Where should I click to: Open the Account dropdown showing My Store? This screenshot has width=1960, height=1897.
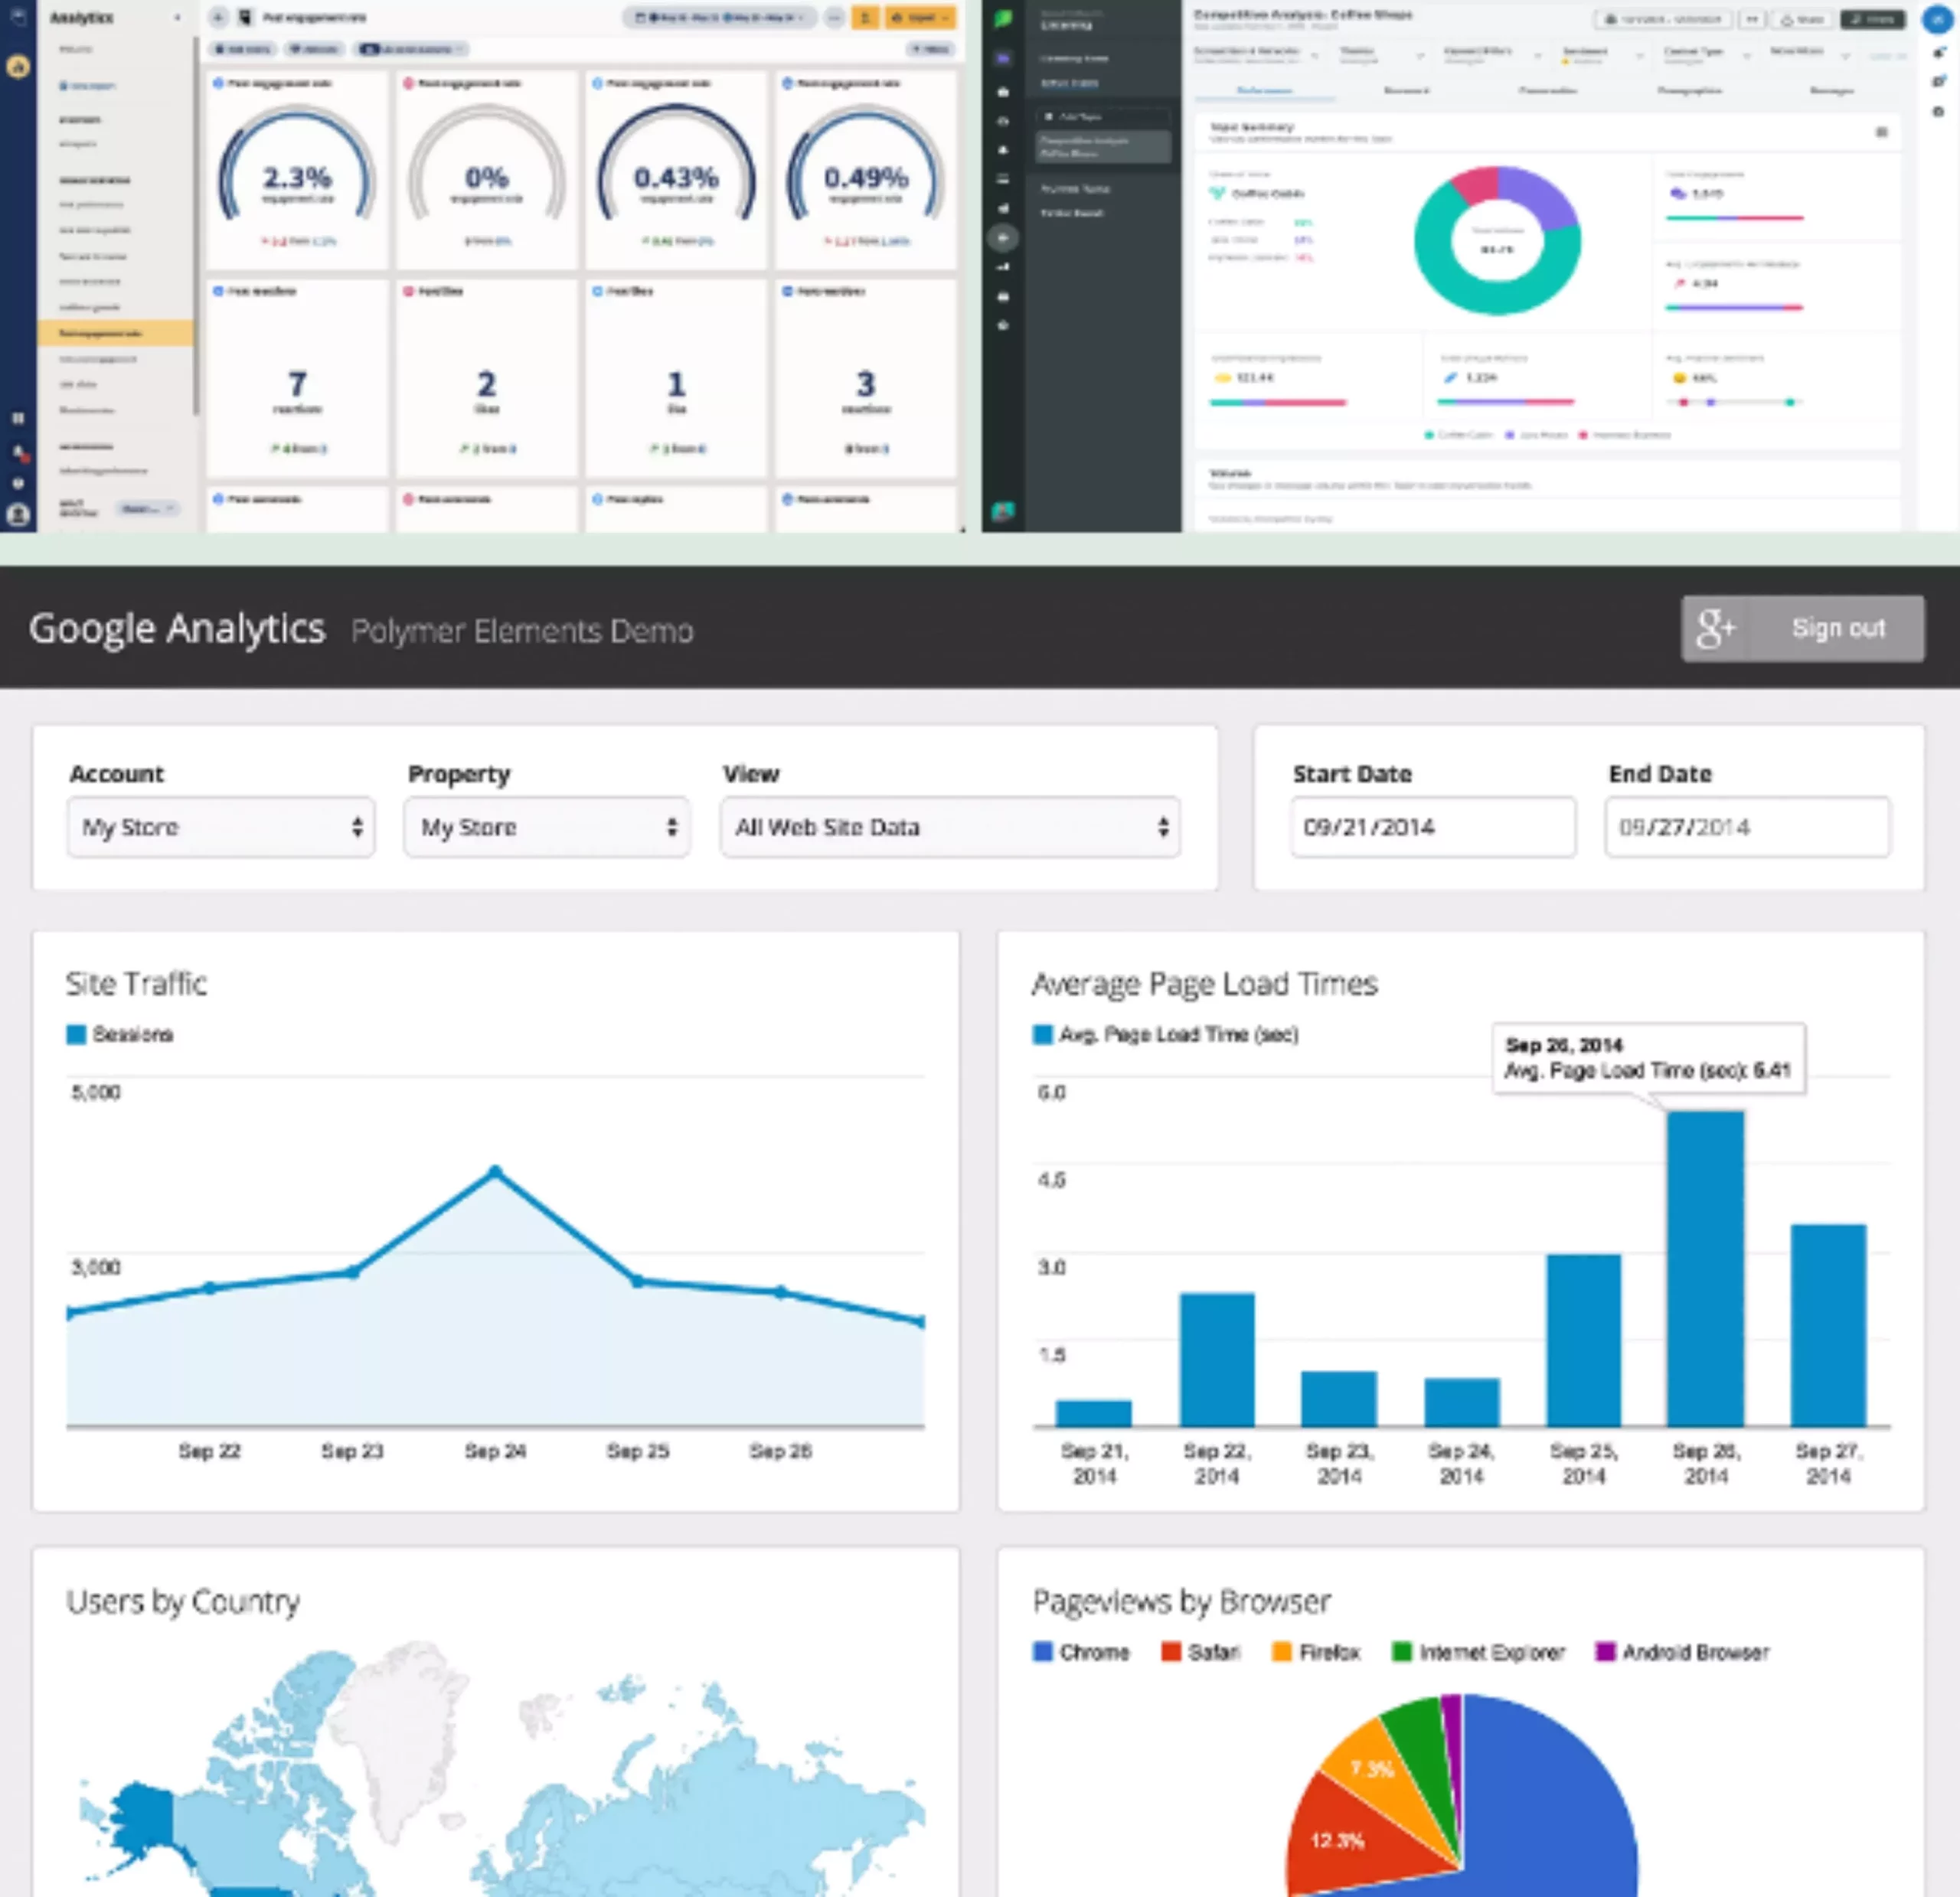pos(221,827)
